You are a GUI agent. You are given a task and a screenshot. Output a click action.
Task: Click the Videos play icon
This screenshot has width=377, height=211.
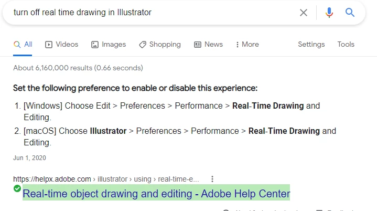[49, 45]
